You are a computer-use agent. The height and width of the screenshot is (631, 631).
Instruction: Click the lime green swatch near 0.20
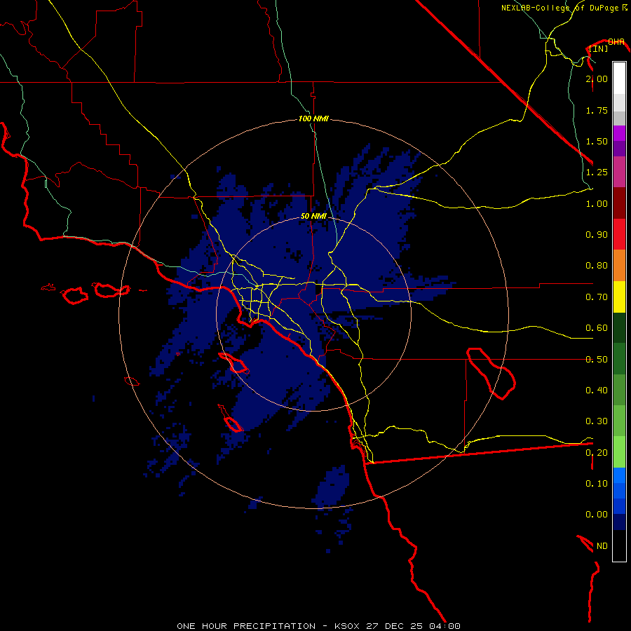pos(619,452)
